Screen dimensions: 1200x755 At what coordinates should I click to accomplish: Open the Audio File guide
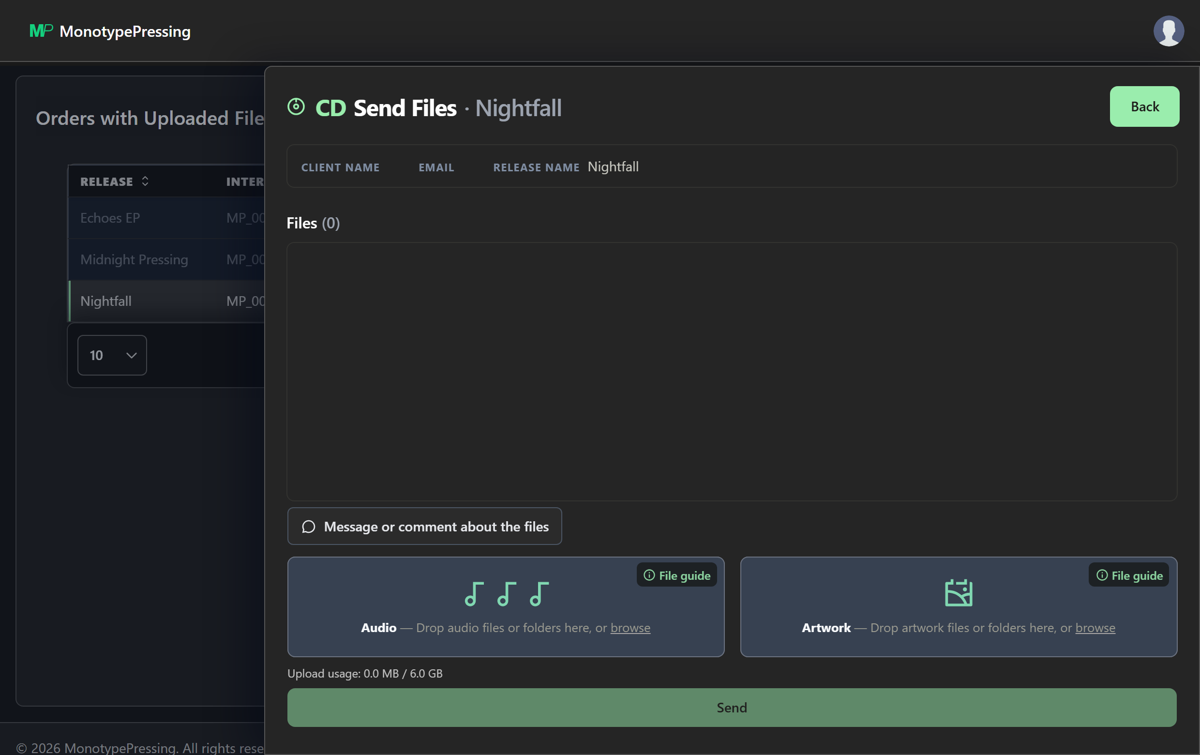click(676, 575)
